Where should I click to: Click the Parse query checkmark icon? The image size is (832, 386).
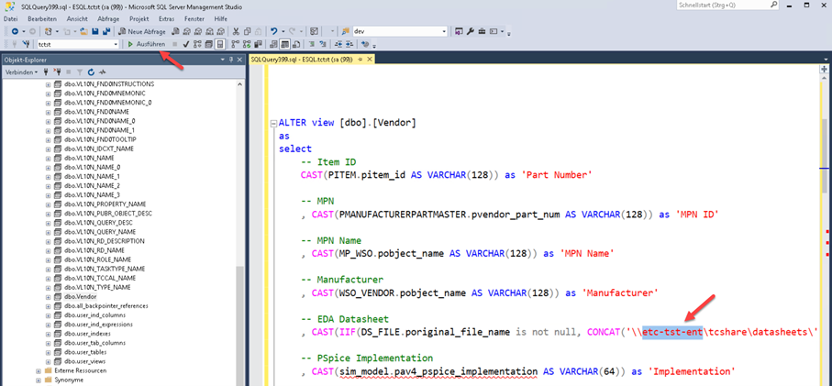coord(186,44)
